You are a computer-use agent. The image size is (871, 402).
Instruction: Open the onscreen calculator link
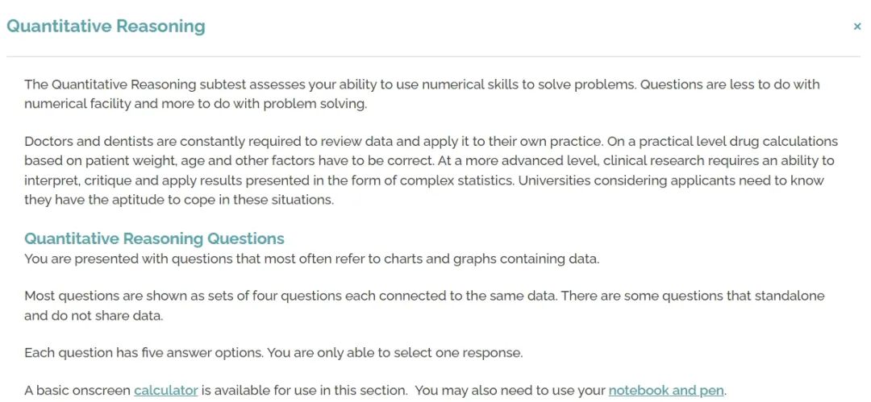165,391
